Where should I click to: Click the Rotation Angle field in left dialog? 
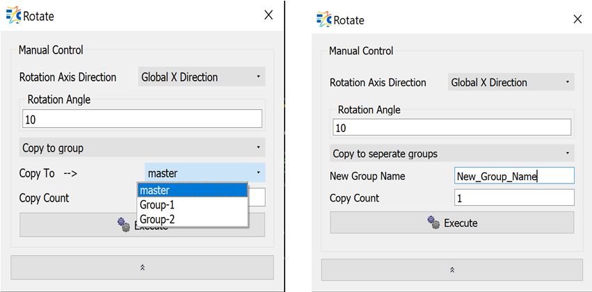142,120
